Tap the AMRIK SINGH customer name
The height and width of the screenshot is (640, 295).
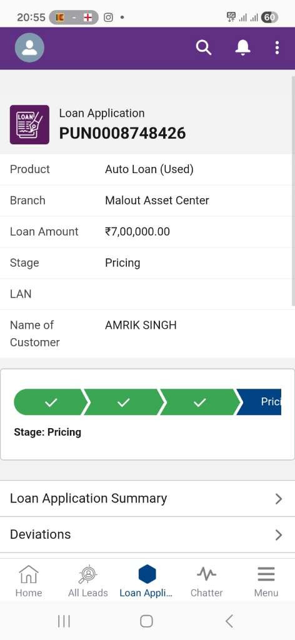coord(141,325)
